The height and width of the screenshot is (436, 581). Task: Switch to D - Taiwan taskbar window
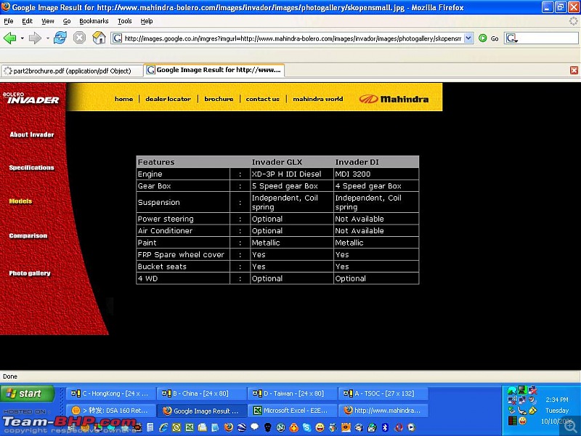tap(292, 393)
